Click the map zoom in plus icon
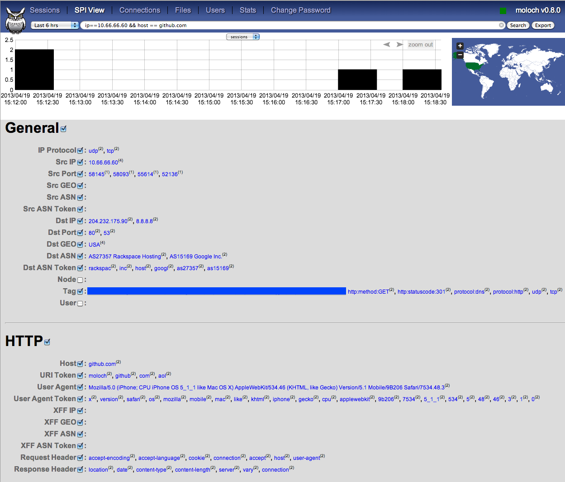The width and height of the screenshot is (565, 482). click(460, 46)
